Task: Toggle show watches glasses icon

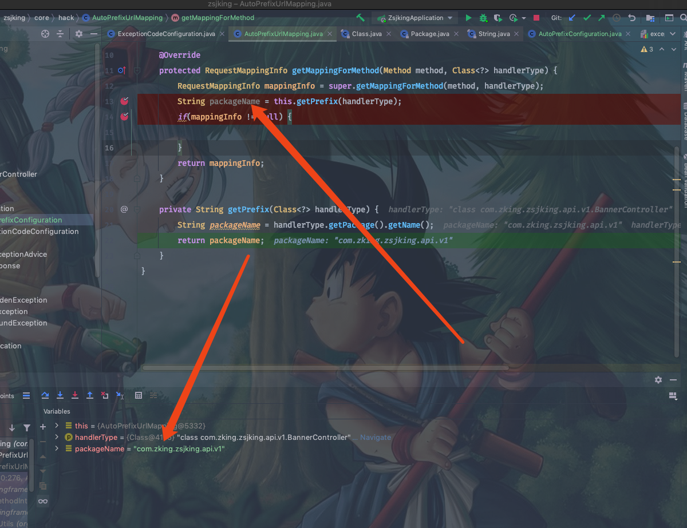Action: (43, 501)
